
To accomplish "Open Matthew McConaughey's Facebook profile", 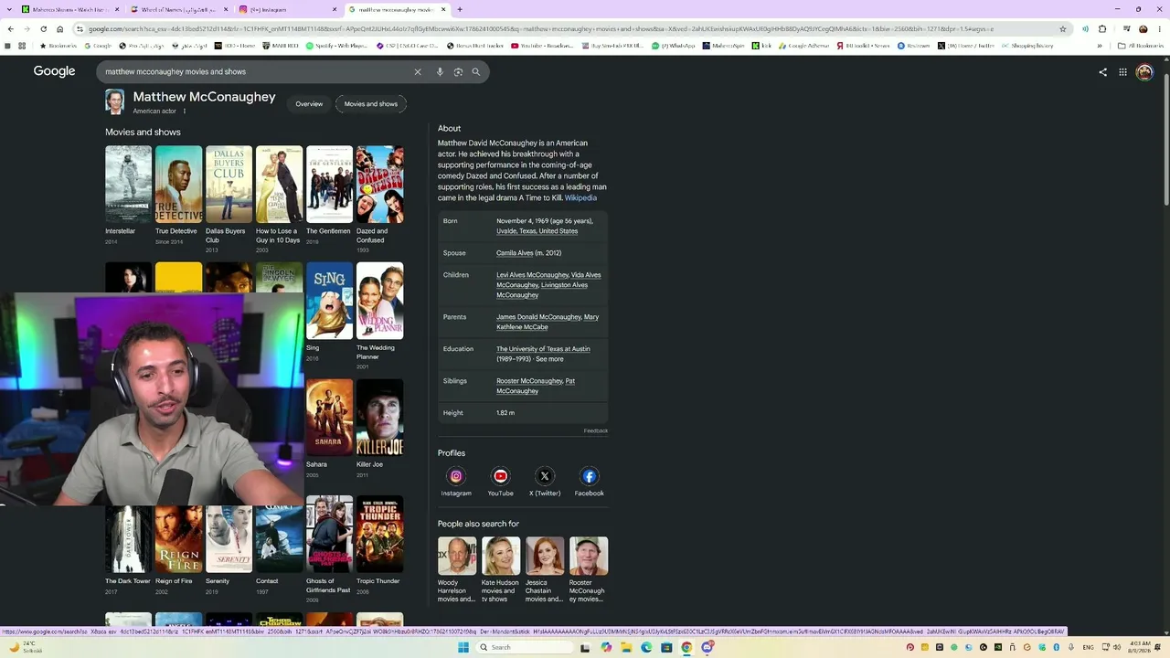I will tap(589, 482).
